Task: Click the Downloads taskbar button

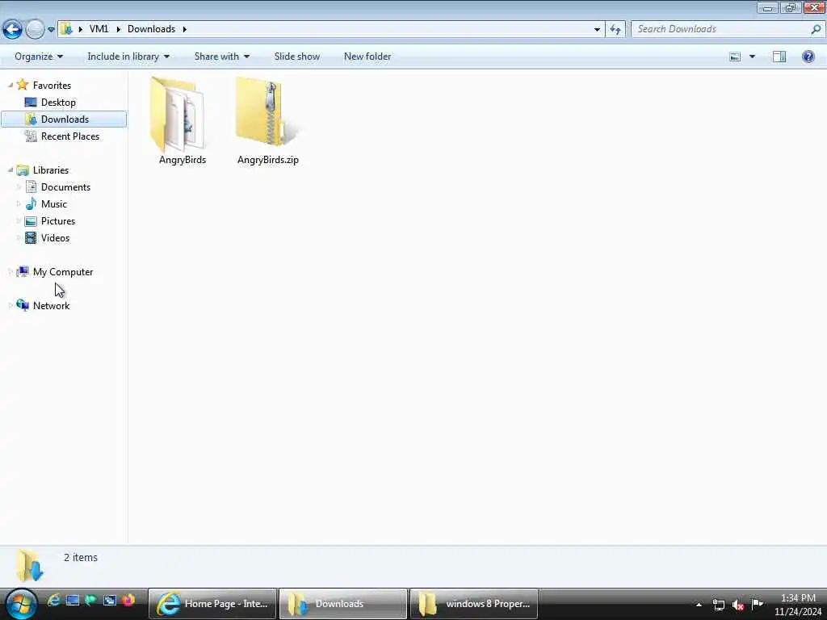Action: [342, 604]
